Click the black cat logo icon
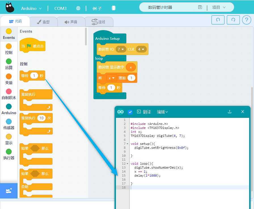The width and height of the screenshot is (254, 209). click(x=10, y=7)
